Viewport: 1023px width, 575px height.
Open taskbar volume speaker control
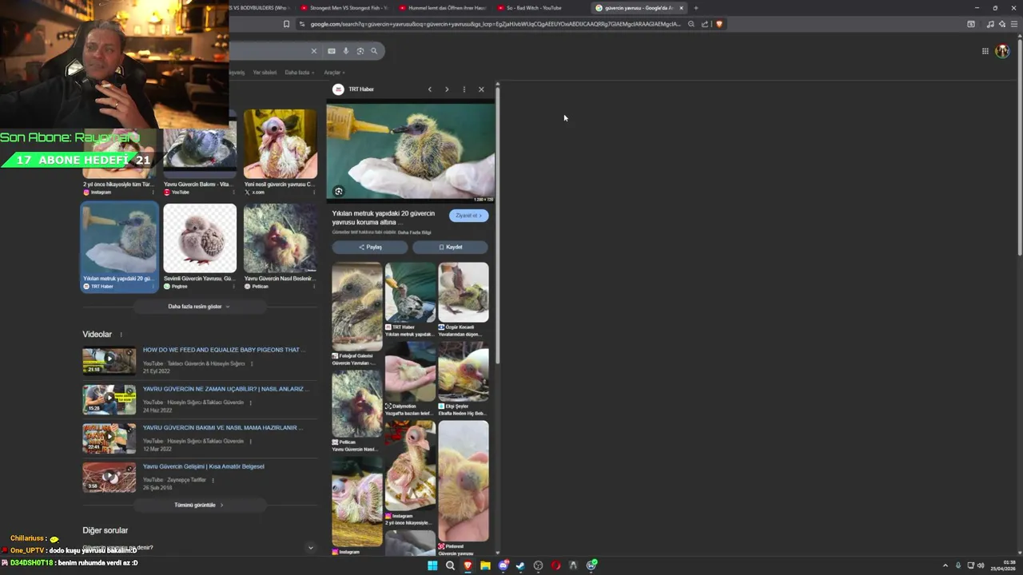click(x=981, y=565)
